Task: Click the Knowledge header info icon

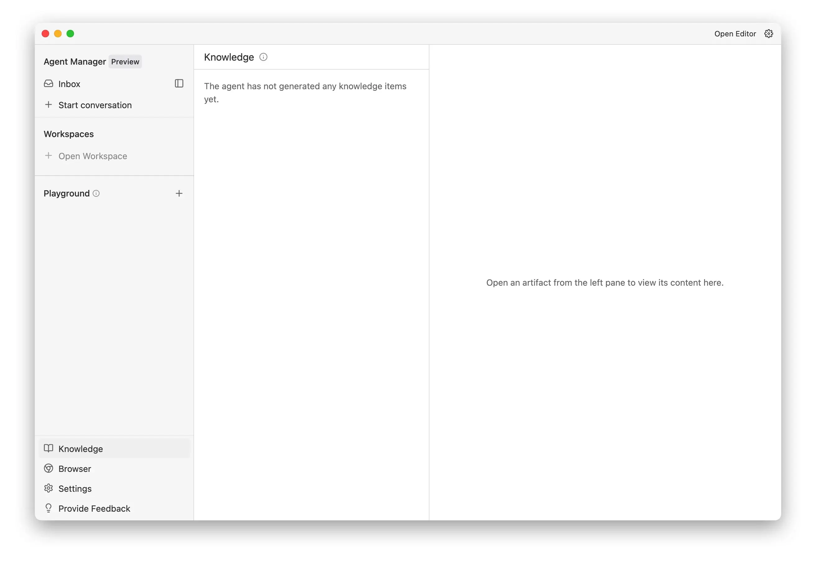Action: click(x=263, y=57)
